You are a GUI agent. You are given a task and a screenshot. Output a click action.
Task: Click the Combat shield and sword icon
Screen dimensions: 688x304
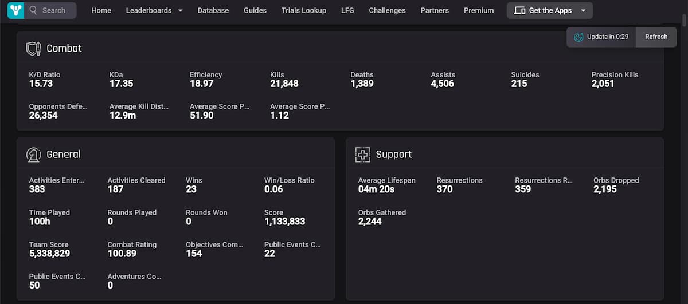34,49
